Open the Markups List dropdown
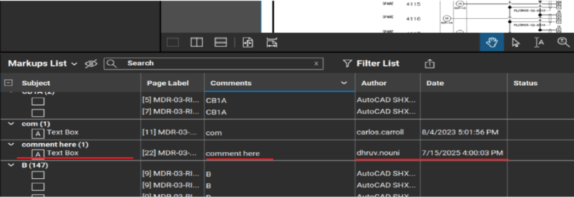The height and width of the screenshot is (197, 574). [x=43, y=63]
